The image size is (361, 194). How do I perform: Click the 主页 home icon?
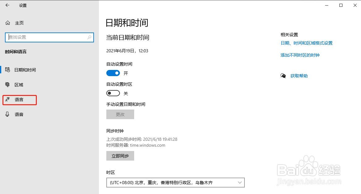(7, 23)
